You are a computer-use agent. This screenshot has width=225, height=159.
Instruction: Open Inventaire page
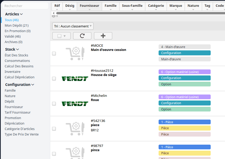tap(12, 72)
